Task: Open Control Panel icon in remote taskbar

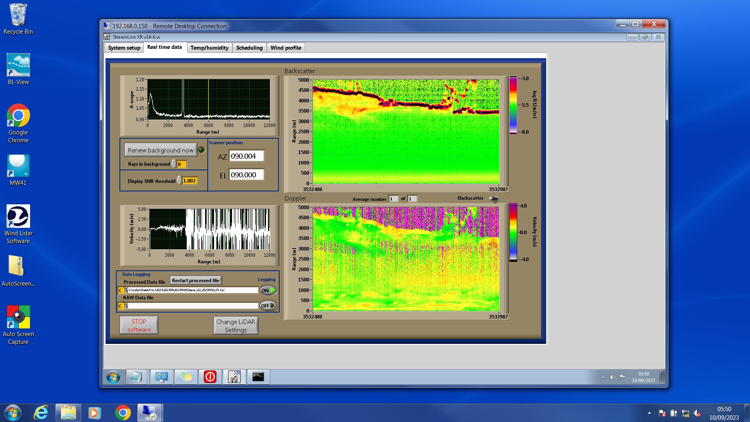Action: click(161, 377)
